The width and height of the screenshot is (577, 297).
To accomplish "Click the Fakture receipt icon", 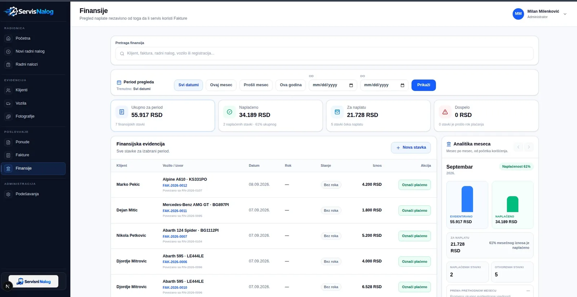I will [8, 155].
